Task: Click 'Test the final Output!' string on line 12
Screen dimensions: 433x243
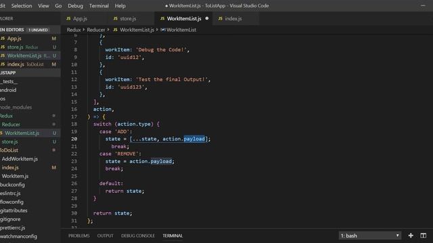Action: coord(171,80)
